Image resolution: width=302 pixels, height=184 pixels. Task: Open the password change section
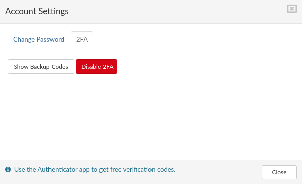tap(38, 40)
